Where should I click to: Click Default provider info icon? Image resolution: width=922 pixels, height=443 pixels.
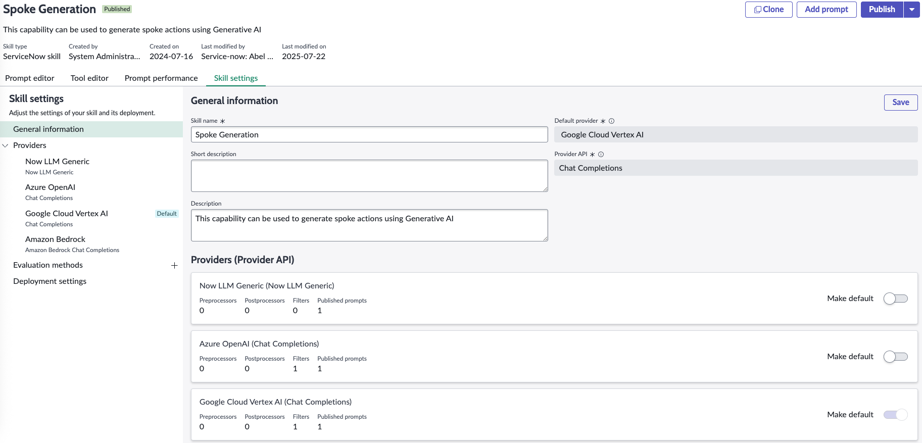click(x=611, y=121)
